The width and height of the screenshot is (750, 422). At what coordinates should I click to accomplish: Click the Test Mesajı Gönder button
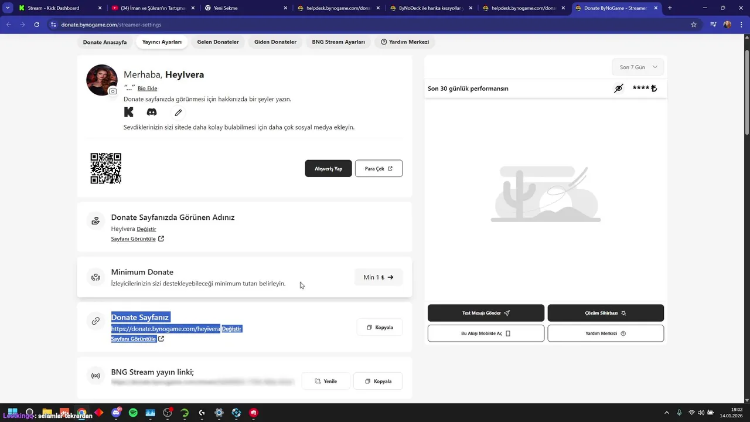coord(486,313)
